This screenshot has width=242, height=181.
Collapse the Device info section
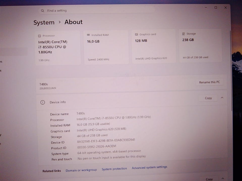point(222,98)
